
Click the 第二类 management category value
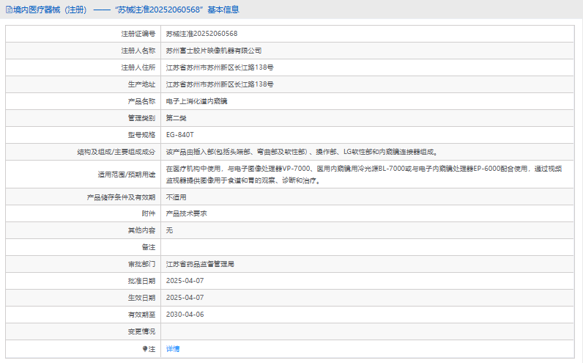(176, 118)
